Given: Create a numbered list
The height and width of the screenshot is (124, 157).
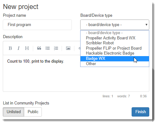Looking at the screenshot, I should (x=56, y=48).
